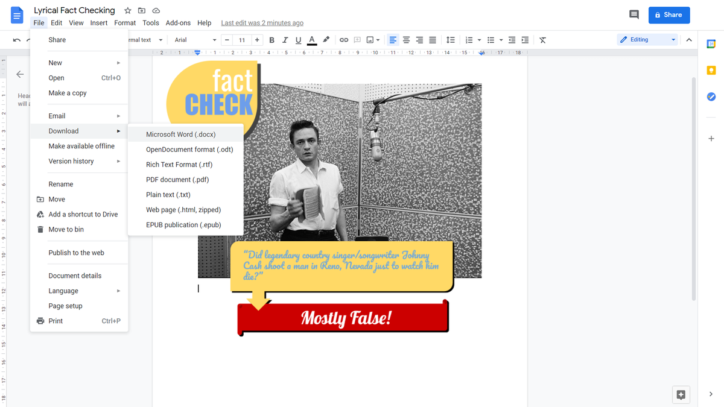Image resolution: width=724 pixels, height=407 pixels.
Task: Open the Google Tasks sidebar
Action: [711, 96]
